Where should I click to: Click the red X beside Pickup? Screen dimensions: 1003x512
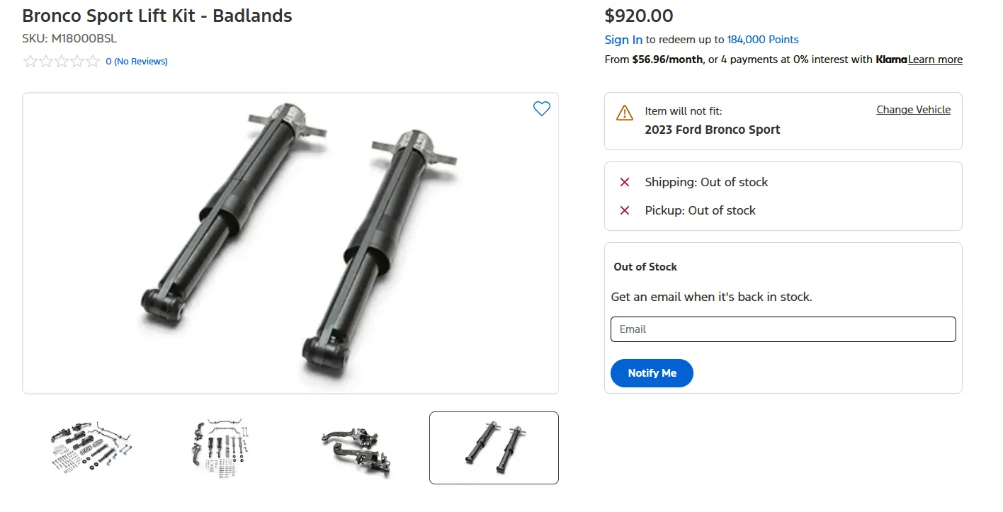click(x=625, y=210)
